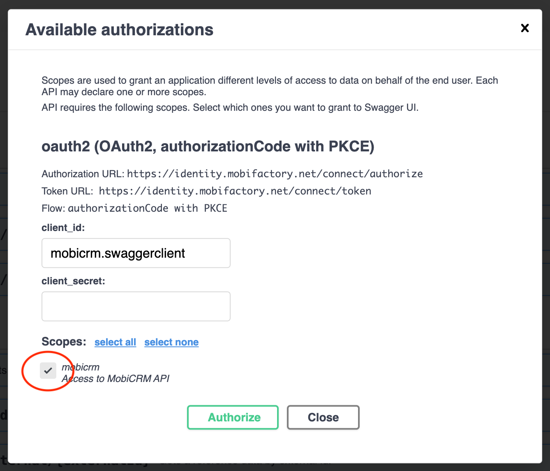Close the Available authorizations dialog with X

tap(525, 28)
